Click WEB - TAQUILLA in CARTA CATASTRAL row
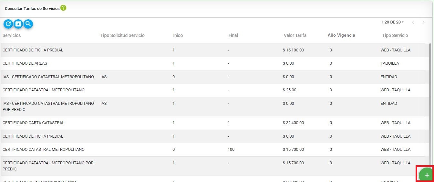This screenshot has height=182, width=434. 396,123
